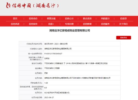
Task: Go to 信用修复 page
Action: point(87,24)
